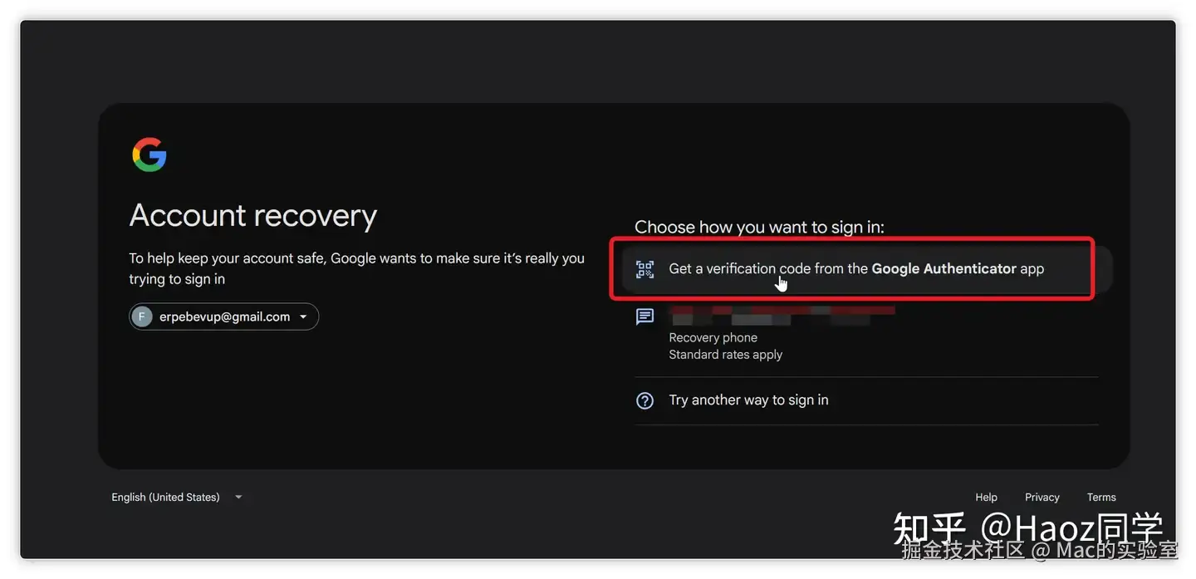Select the Google Authenticator app verification option

point(866,269)
